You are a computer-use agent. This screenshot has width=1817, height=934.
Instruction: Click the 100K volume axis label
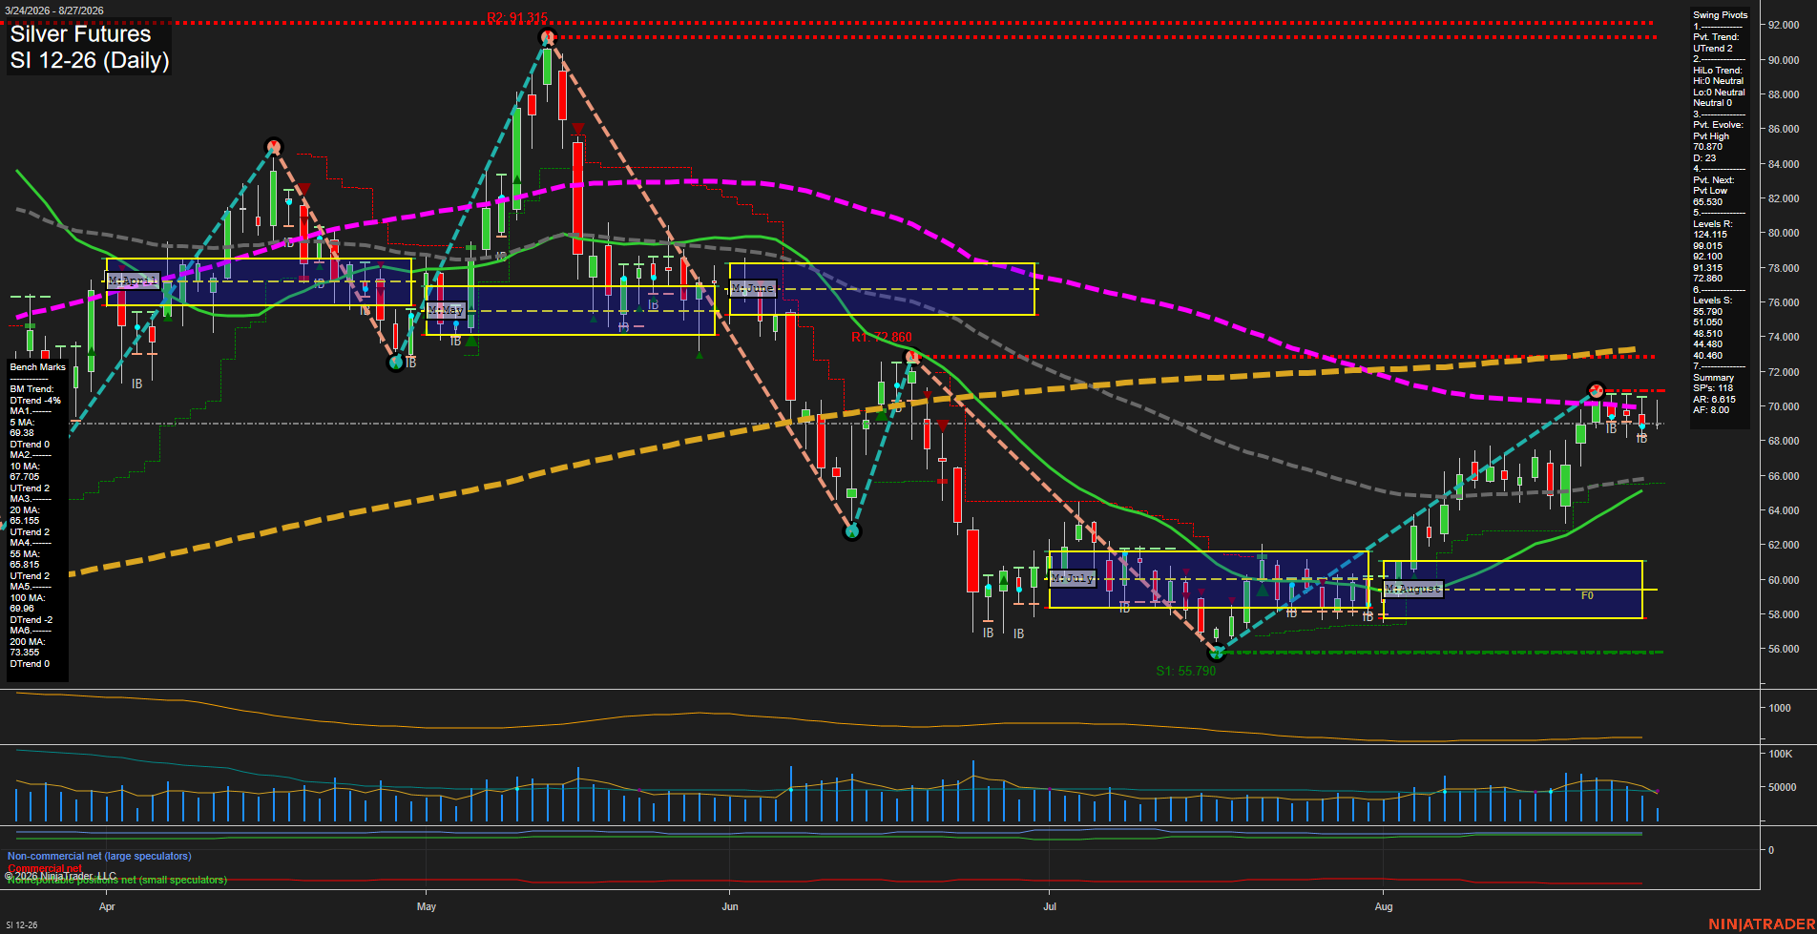1781,754
